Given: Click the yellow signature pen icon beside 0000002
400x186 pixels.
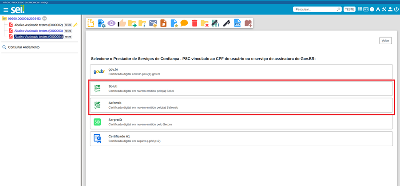Looking at the screenshot, I should coord(75,25).
